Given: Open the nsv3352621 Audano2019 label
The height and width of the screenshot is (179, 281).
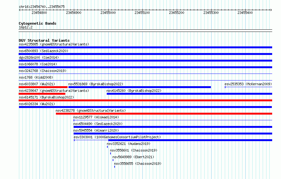Looking at the screenshot, I should [x=129, y=144].
